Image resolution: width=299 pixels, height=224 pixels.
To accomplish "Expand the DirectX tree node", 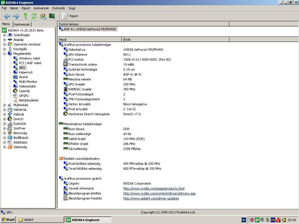I will 4,119.
